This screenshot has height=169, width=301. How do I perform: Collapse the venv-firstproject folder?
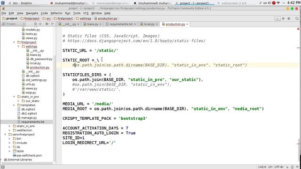click(5, 135)
